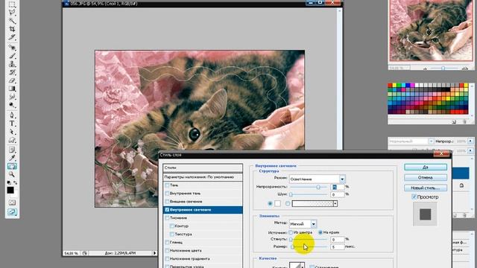Screen dimensions: 477x268
Task: Confirm the dialog with Да
Action: 426,167
